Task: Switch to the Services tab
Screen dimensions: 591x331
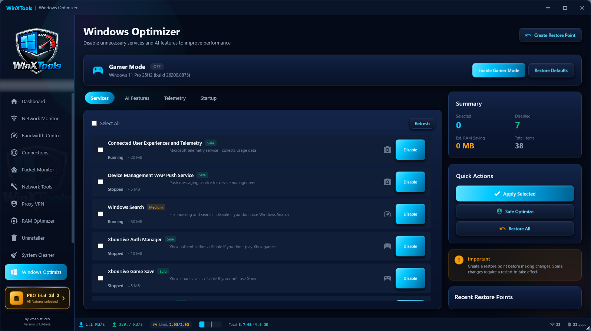Action: pyautogui.click(x=100, y=98)
